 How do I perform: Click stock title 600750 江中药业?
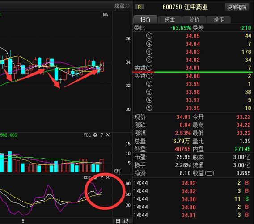click(x=185, y=7)
